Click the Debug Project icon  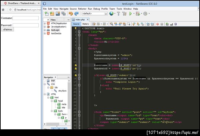[138, 14]
